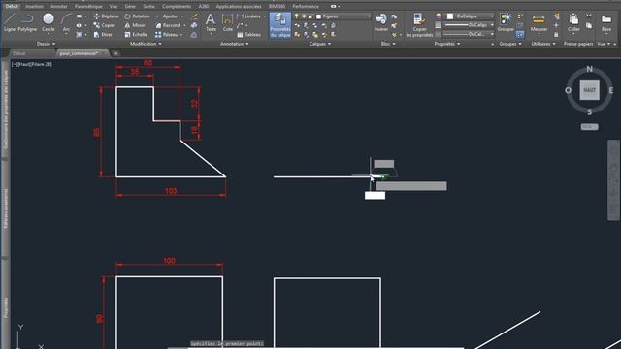Toggle ribbon minimize button after Performance tab
The width and height of the screenshot is (621, 349).
pos(335,7)
